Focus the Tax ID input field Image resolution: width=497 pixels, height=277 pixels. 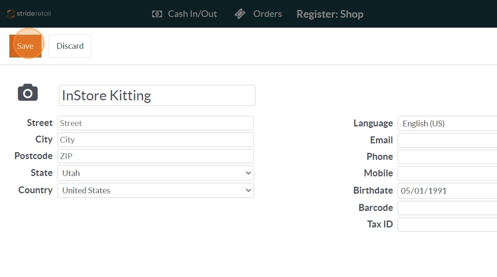(447, 224)
